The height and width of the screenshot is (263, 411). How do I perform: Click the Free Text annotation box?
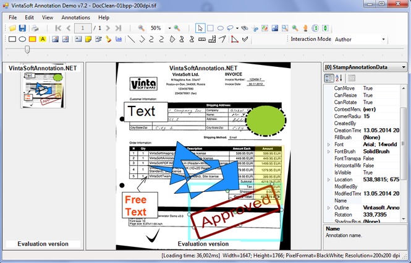click(140, 205)
